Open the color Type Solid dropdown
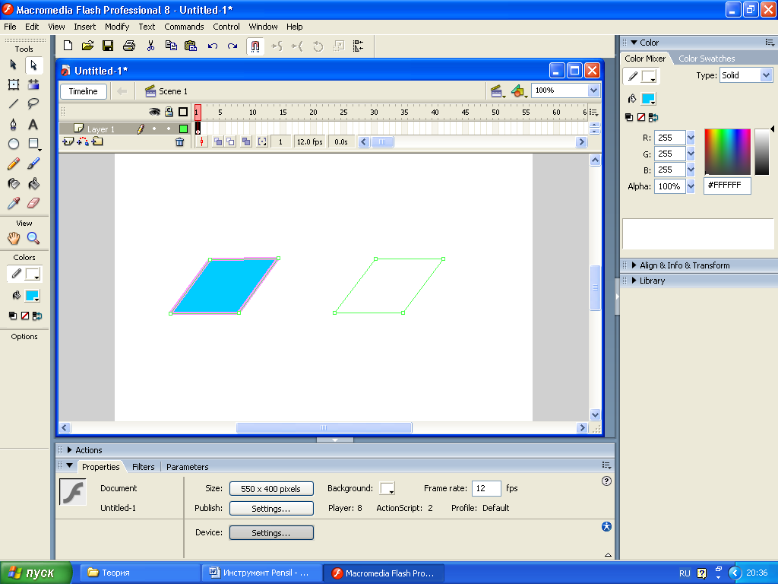Viewport: 778px width, 584px height. (766, 75)
